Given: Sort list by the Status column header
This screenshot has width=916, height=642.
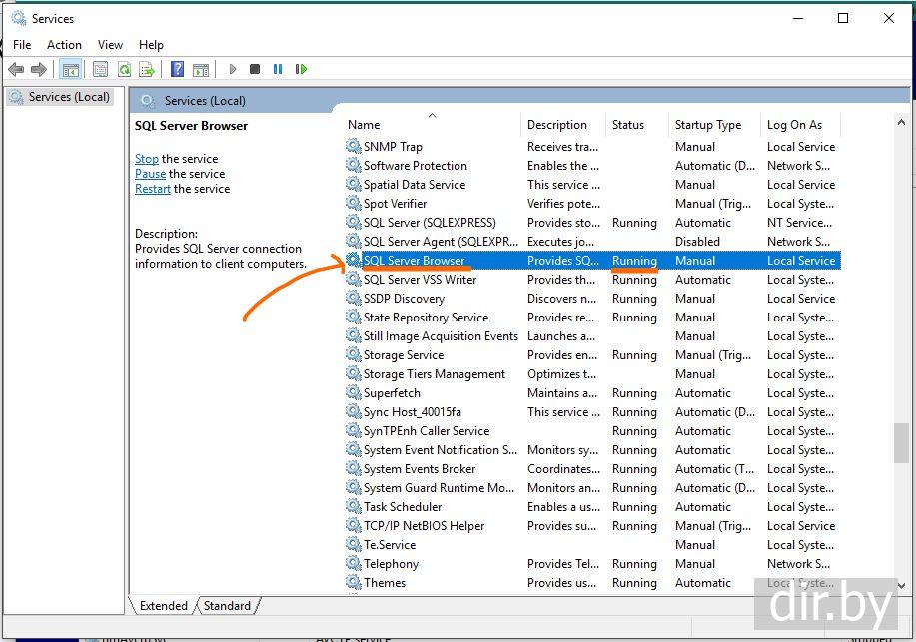Looking at the screenshot, I should [x=628, y=125].
